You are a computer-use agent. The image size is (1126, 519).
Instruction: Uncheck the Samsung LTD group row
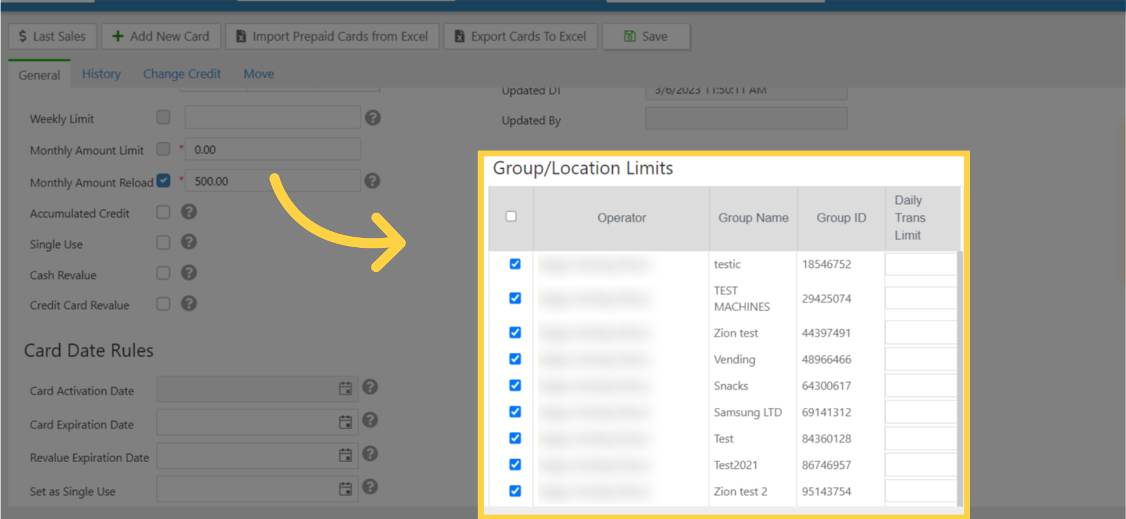[515, 411]
